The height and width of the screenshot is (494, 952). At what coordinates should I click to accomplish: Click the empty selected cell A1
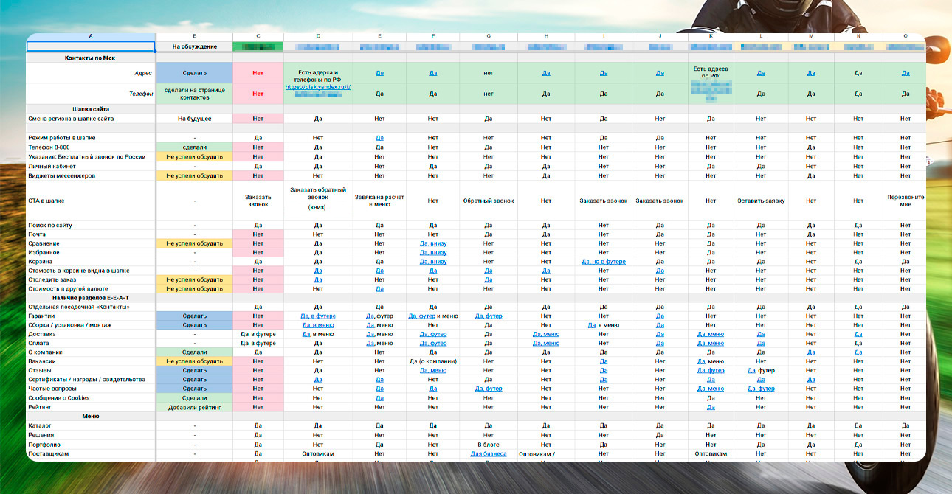coord(91,46)
